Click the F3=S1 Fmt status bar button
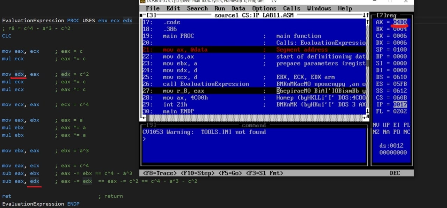Screen dimensions: 447x208 [264, 173]
